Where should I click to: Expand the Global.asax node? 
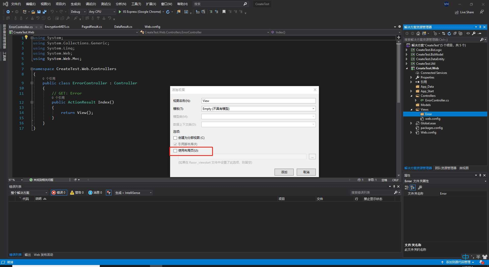(x=411, y=123)
